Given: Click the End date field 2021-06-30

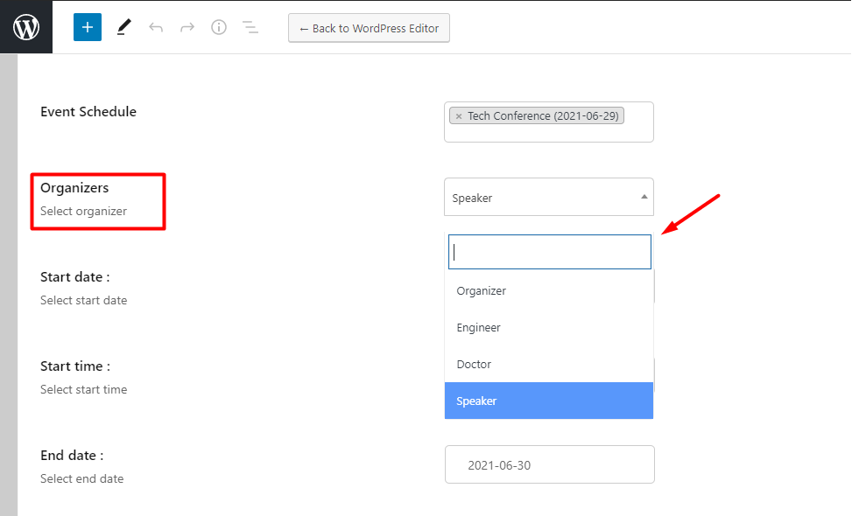Looking at the screenshot, I should [x=549, y=464].
